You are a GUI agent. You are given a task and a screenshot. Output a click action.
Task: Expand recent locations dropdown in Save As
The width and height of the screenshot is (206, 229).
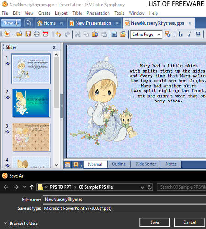pyautogui.click(x=24, y=187)
